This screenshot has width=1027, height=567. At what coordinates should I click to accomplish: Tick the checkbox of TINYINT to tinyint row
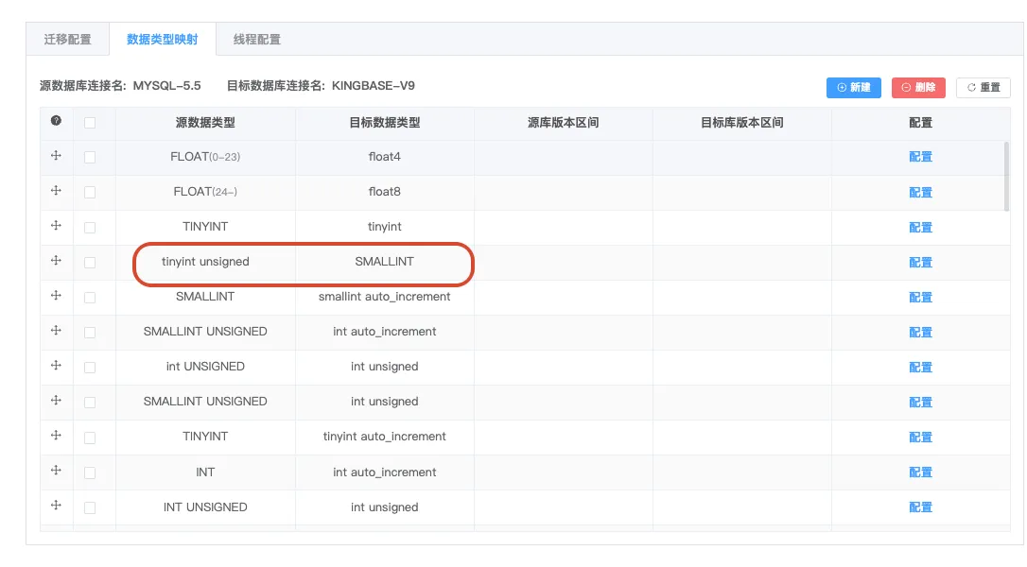pyautogui.click(x=90, y=227)
